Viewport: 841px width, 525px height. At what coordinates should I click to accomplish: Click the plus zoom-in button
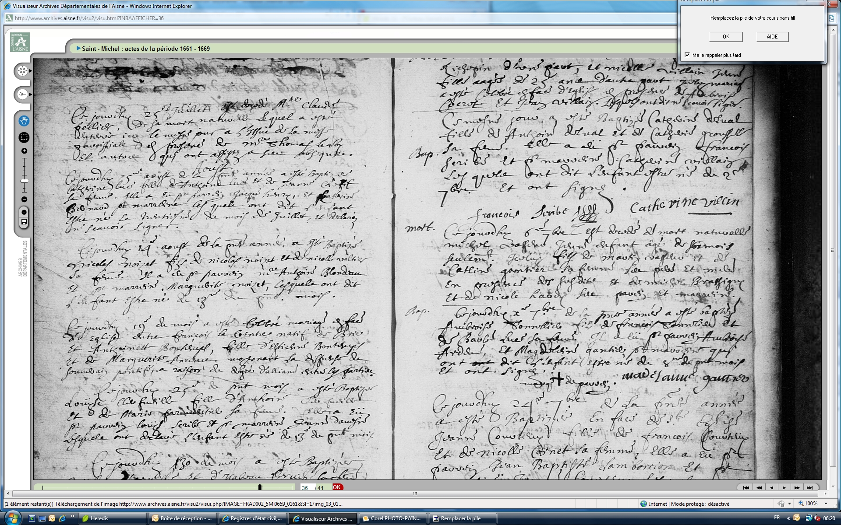pyautogui.click(x=24, y=151)
